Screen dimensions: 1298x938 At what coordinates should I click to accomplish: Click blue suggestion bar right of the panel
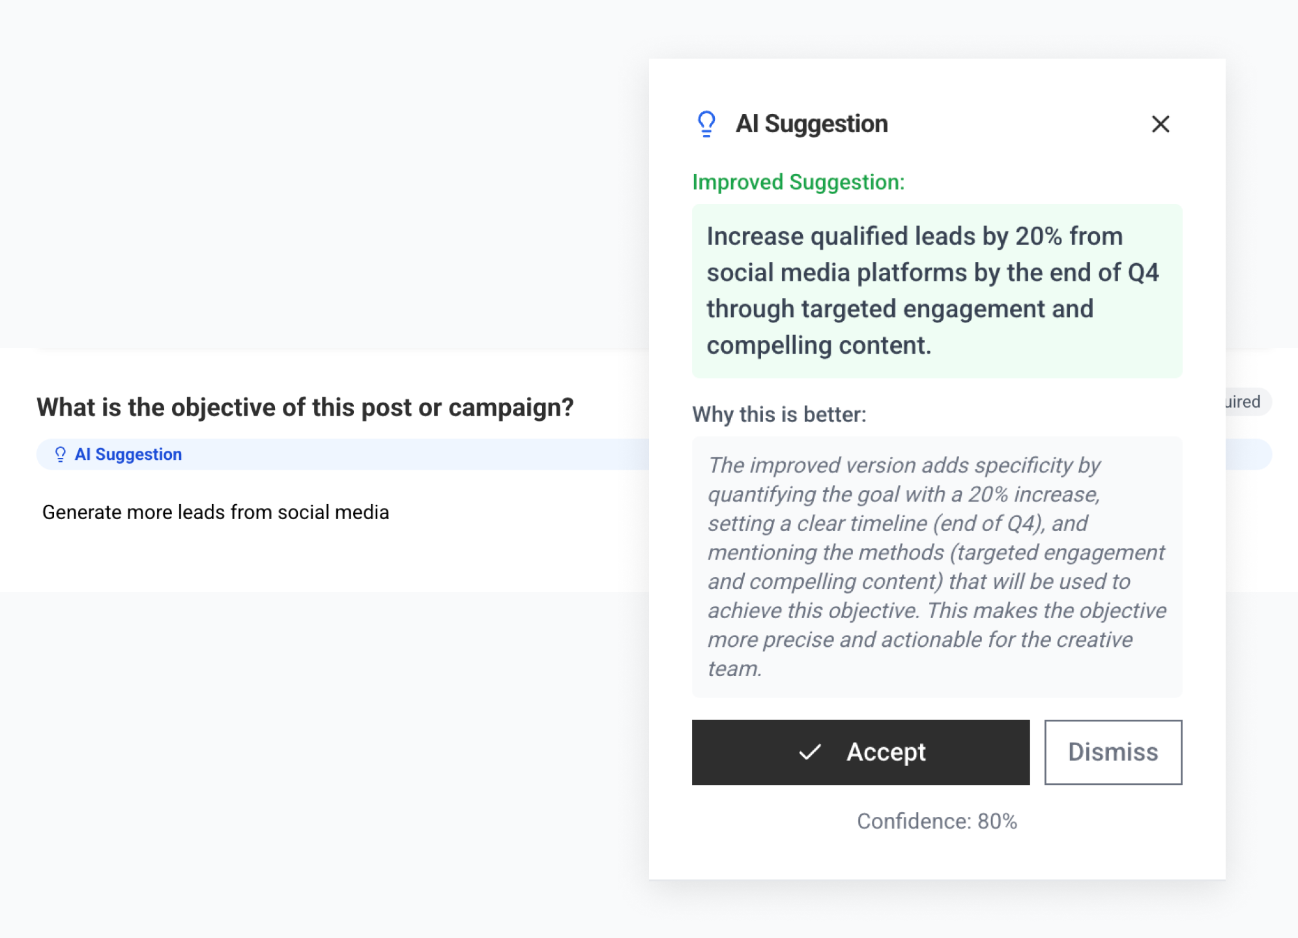(1248, 454)
